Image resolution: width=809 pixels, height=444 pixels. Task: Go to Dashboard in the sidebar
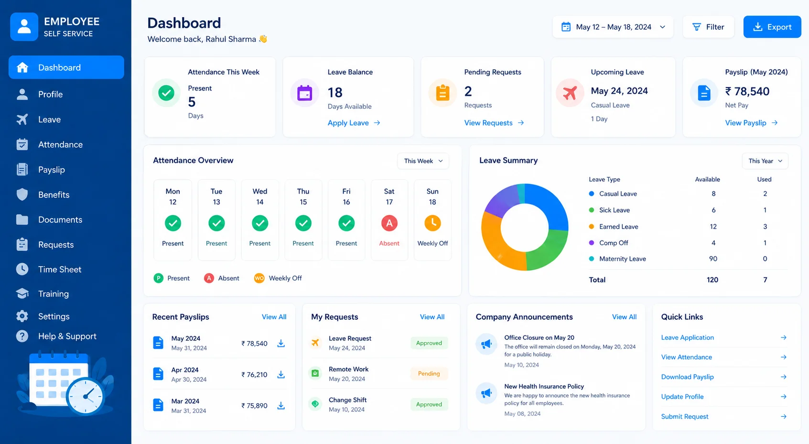[66, 67]
